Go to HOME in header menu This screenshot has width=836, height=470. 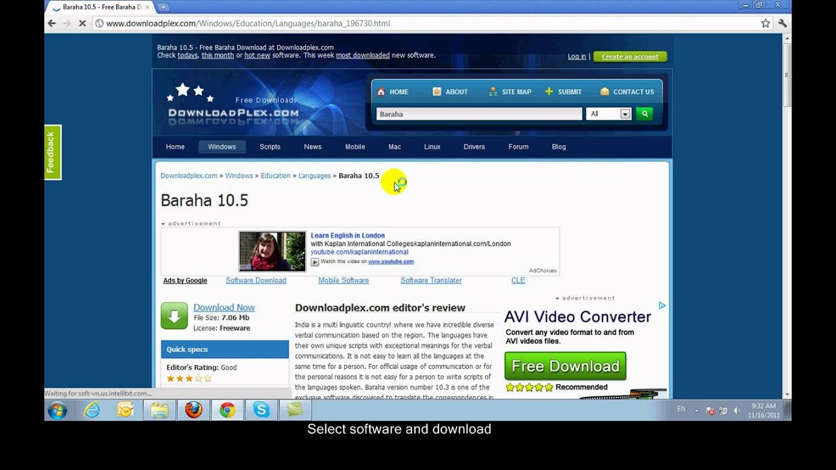[x=393, y=92]
